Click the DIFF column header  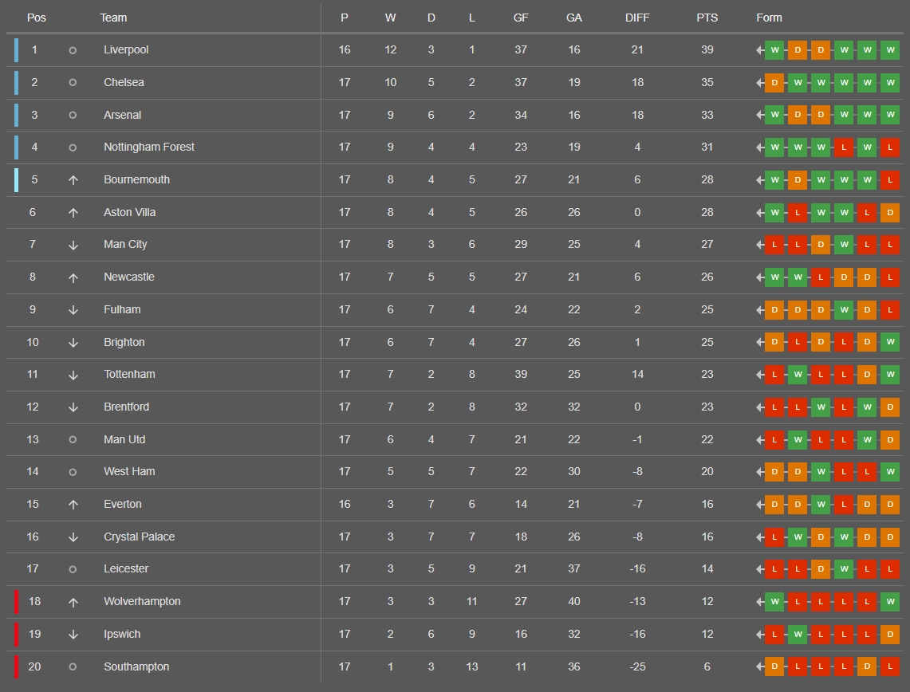pyautogui.click(x=637, y=18)
